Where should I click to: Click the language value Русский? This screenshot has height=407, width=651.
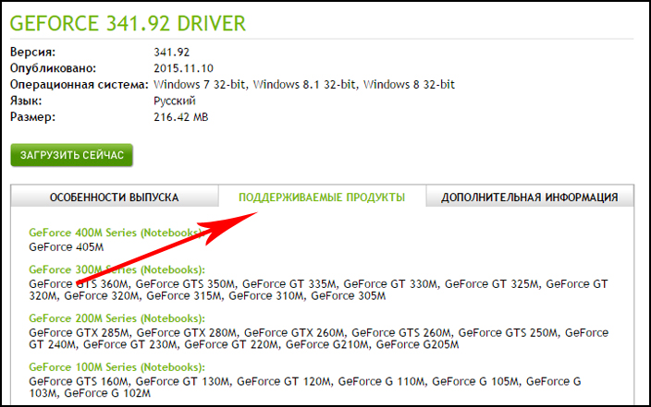176,101
